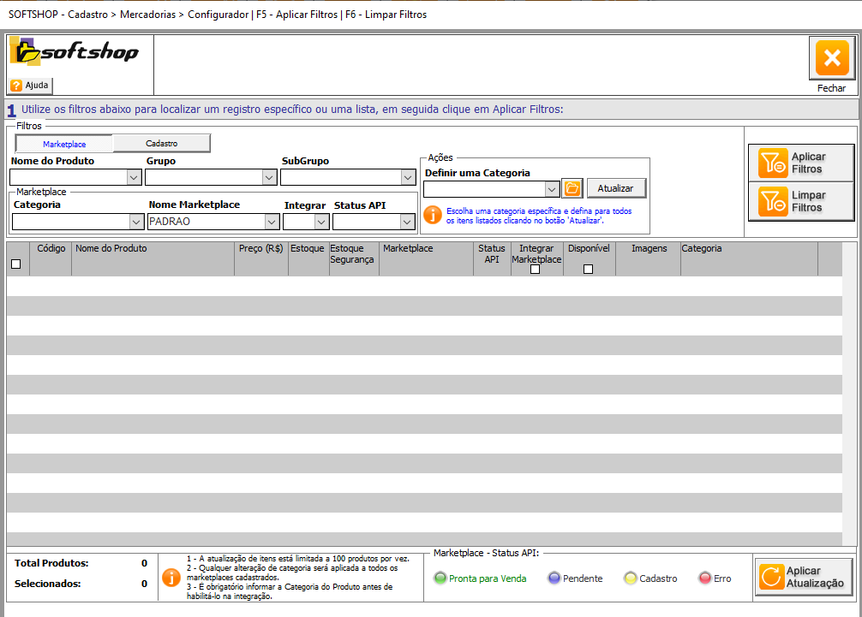This screenshot has width=862, height=617.
Task: Click the green Pronta para Venda indicator
Action: 440,578
